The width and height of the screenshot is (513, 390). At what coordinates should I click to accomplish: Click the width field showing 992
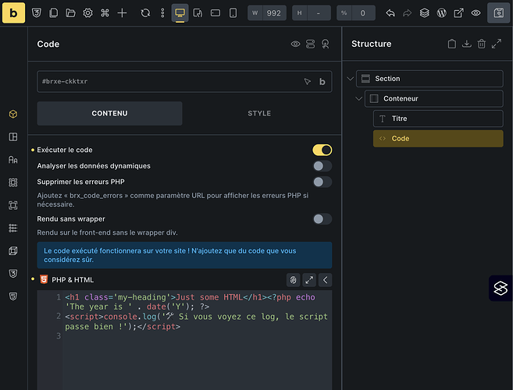[267, 13]
